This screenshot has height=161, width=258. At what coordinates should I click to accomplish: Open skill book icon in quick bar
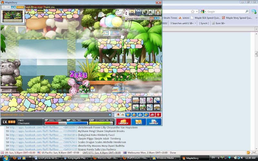tap(146, 115)
